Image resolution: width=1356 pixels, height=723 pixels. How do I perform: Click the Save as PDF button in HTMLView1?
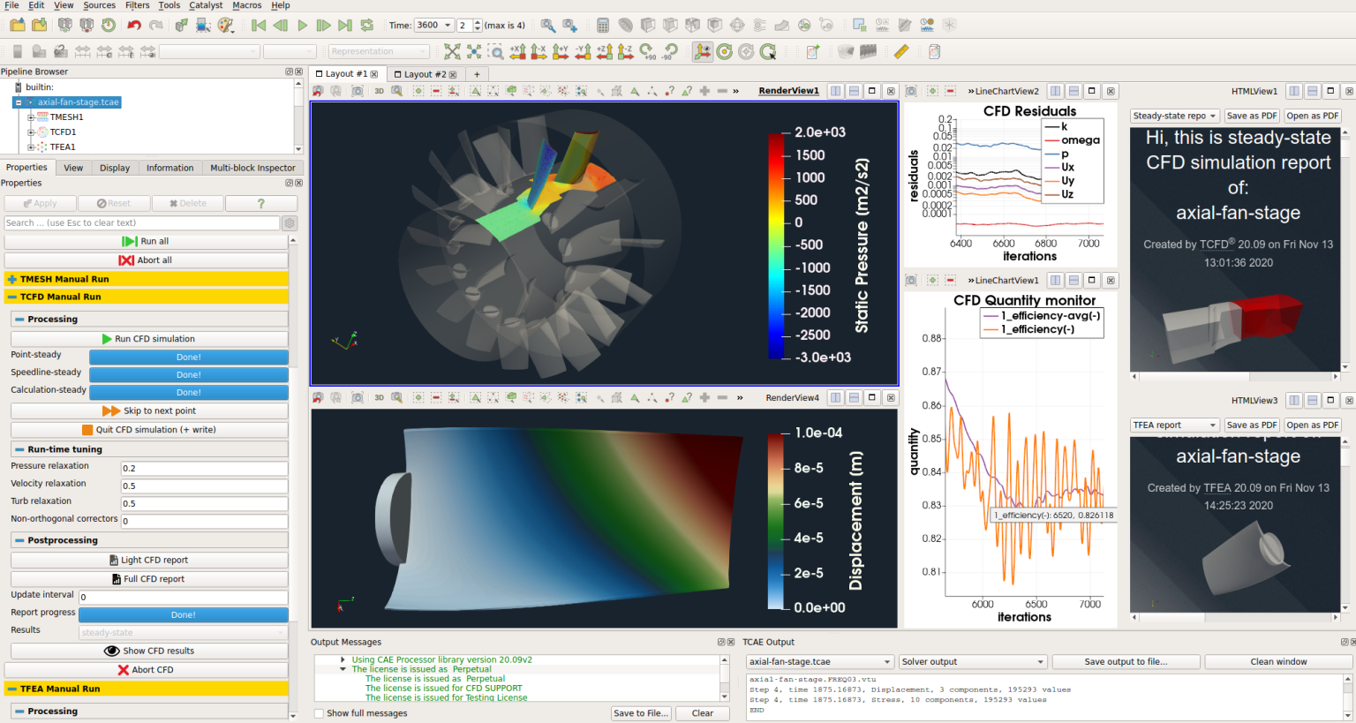1252,116
